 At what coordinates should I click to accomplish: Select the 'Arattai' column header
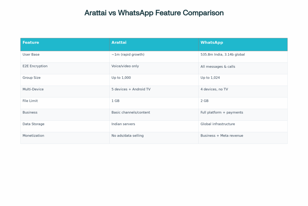[x=119, y=43]
